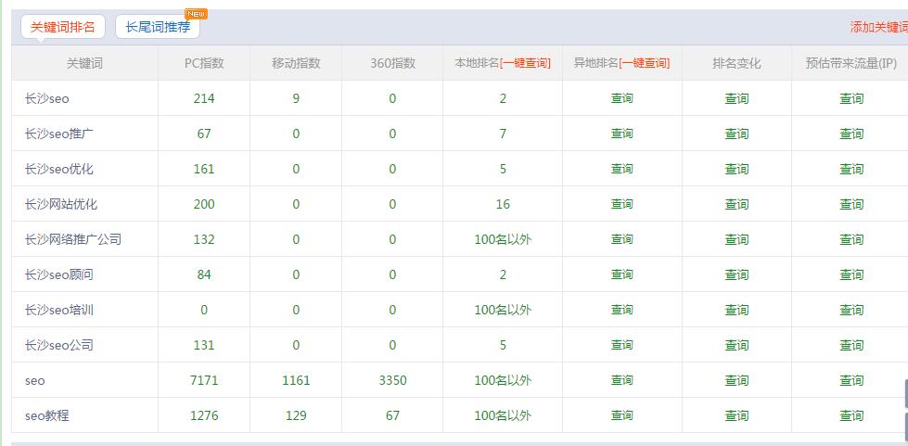Query 排名变化 for the 长沙seo推广 row

(x=736, y=134)
